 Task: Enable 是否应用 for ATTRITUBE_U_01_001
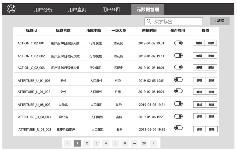[x=178, y=80]
